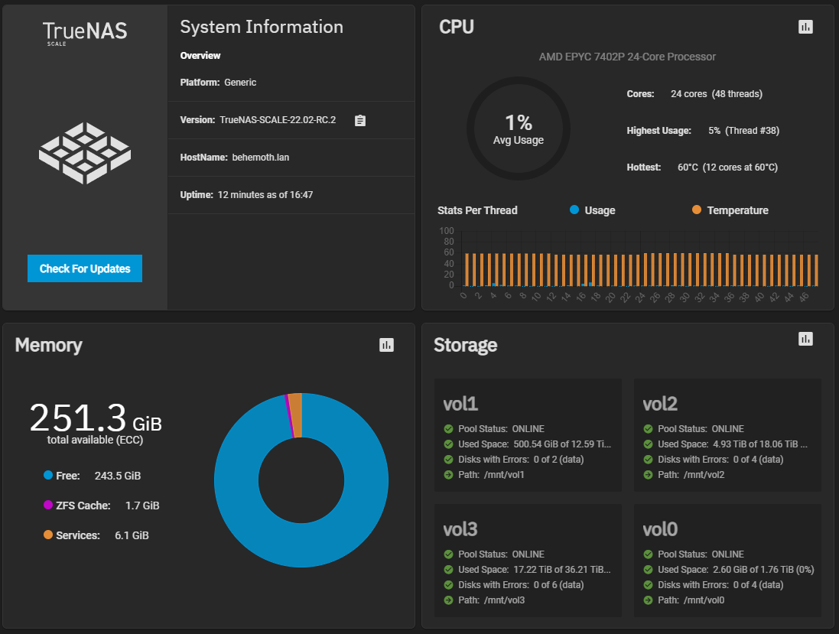Click the blue Free segment of memory donut
The width and height of the screenshot is (839, 634).
pos(301,546)
